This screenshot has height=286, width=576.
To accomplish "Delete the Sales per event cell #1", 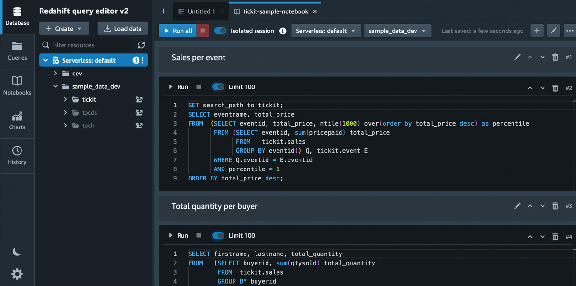I will (555, 57).
